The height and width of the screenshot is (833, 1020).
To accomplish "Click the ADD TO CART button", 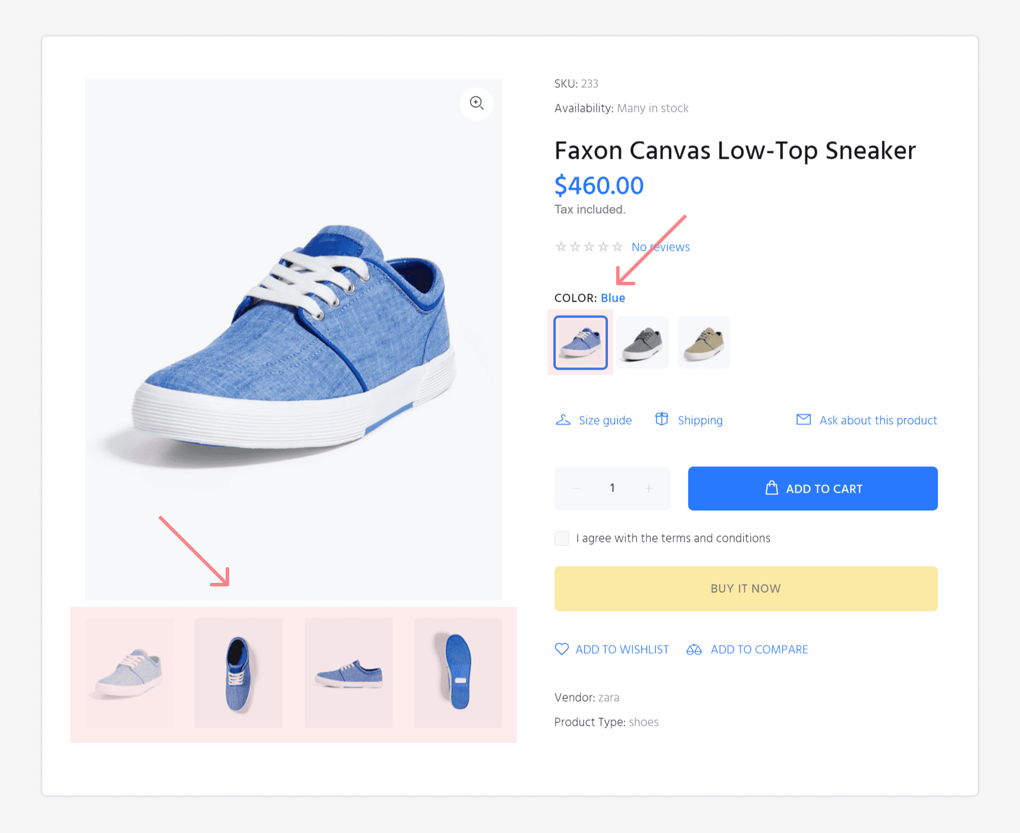I will (812, 488).
